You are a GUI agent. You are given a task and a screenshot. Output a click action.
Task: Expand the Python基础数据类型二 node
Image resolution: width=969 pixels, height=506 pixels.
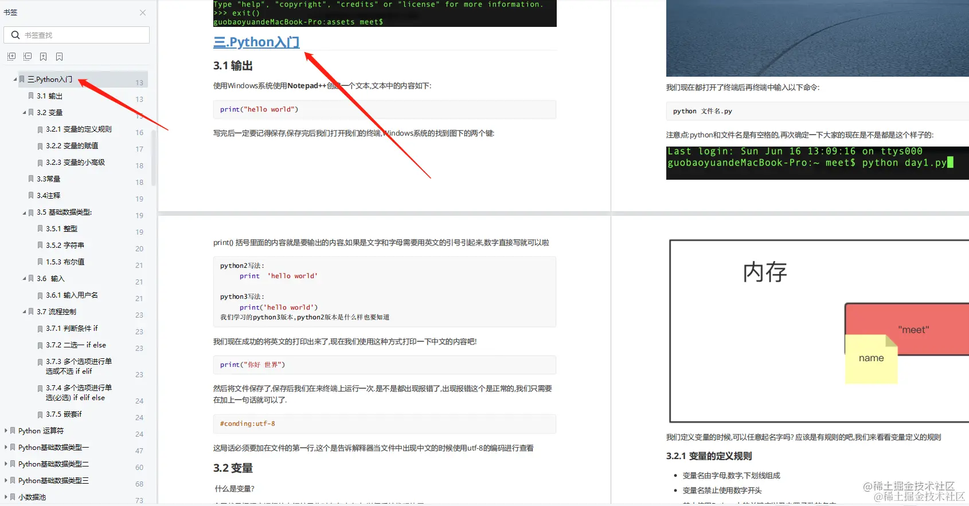pos(6,464)
